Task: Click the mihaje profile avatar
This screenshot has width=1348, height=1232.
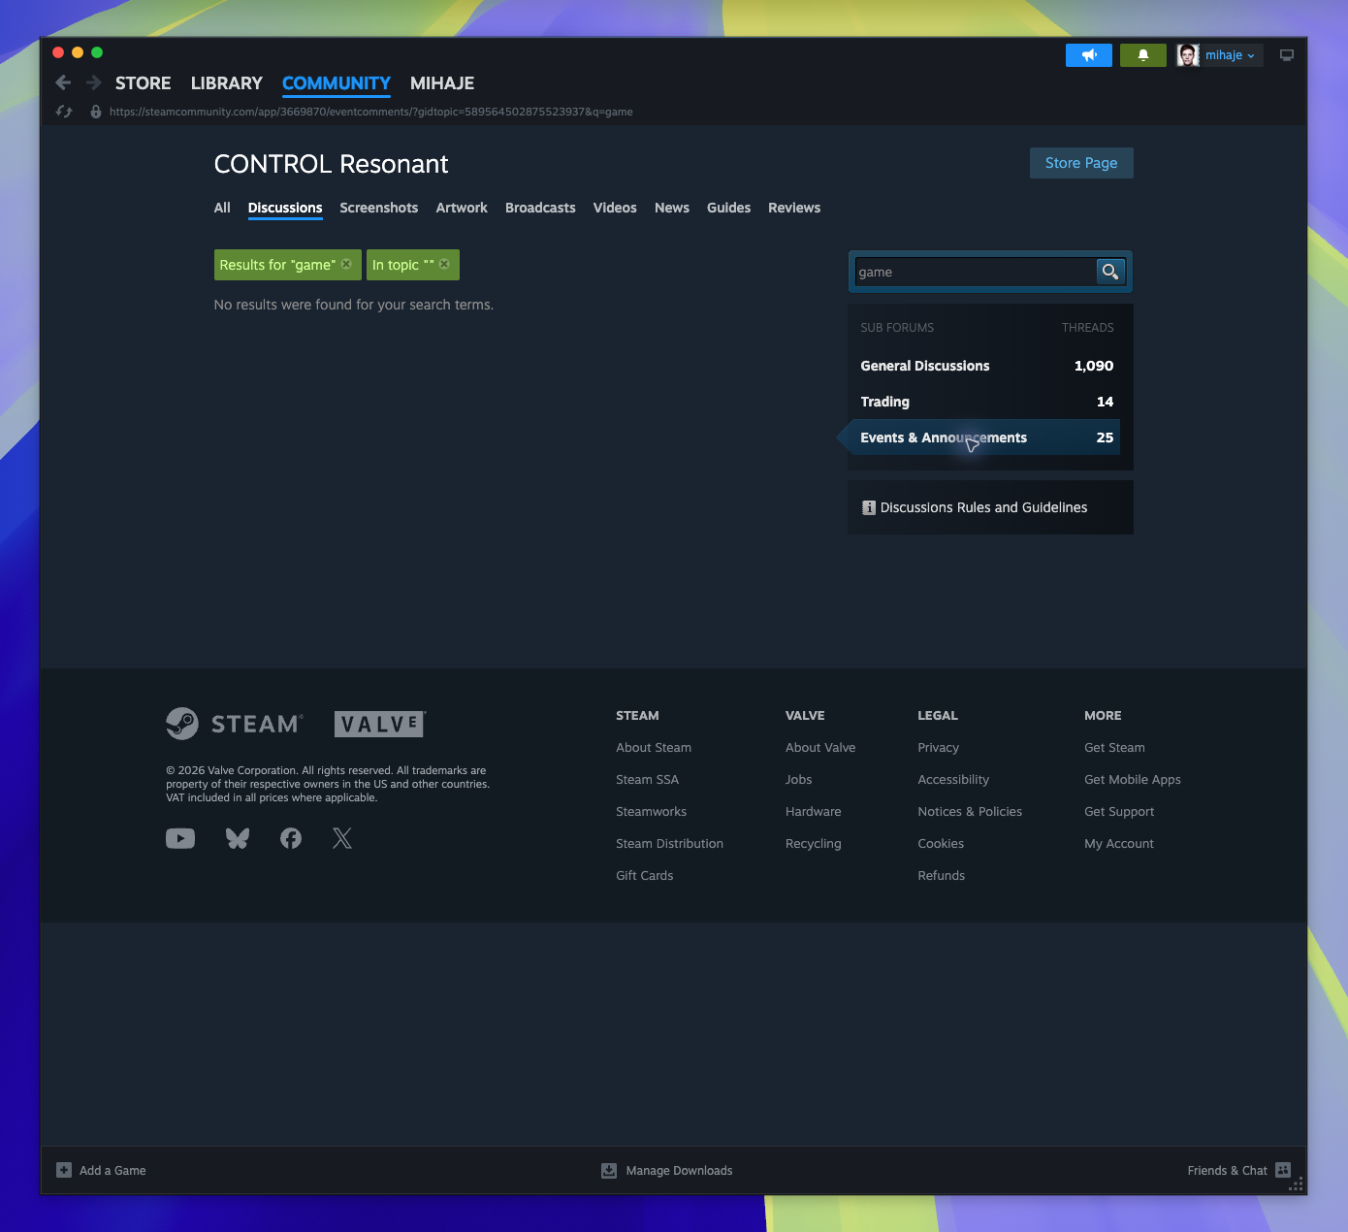Action: 1188,55
